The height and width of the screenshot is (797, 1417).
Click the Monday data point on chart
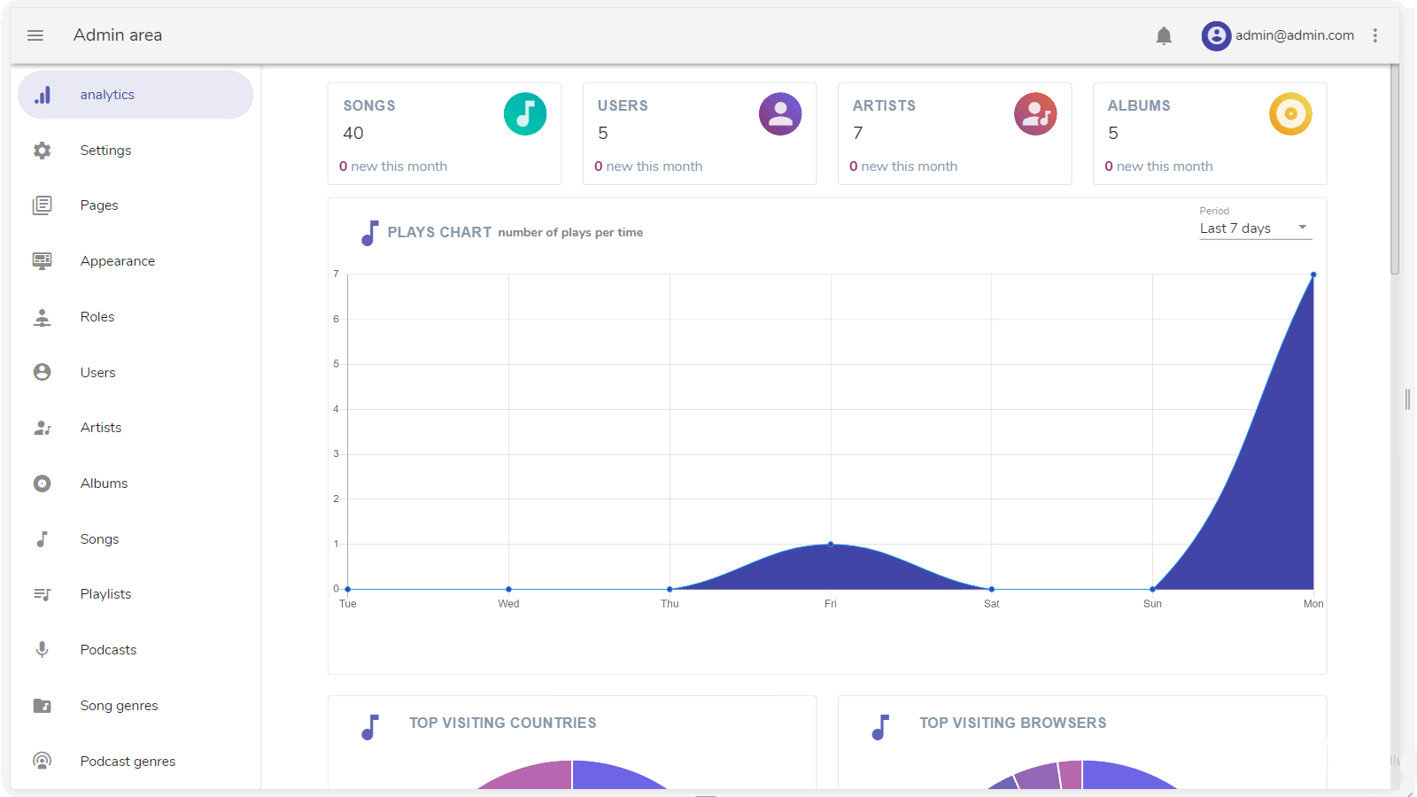1313,275
